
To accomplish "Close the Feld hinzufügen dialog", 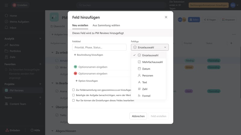I will click(x=166, y=17).
